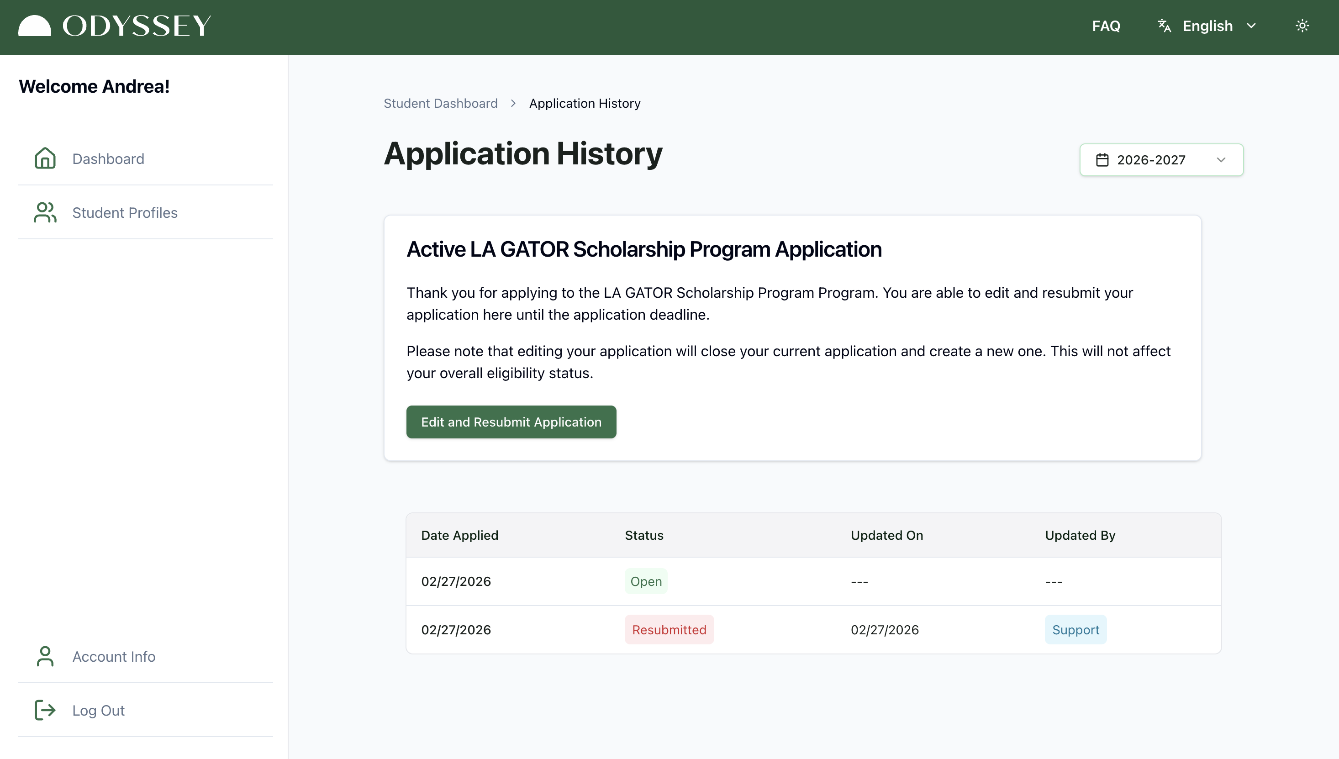This screenshot has height=759, width=1339.
Task: Follow the Student Dashboard breadcrumb link
Action: (x=440, y=103)
